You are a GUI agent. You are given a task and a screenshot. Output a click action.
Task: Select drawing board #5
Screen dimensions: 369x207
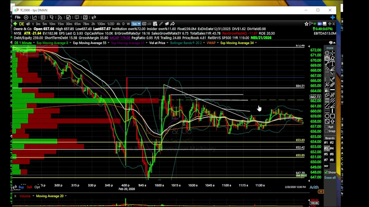tap(326, 154)
